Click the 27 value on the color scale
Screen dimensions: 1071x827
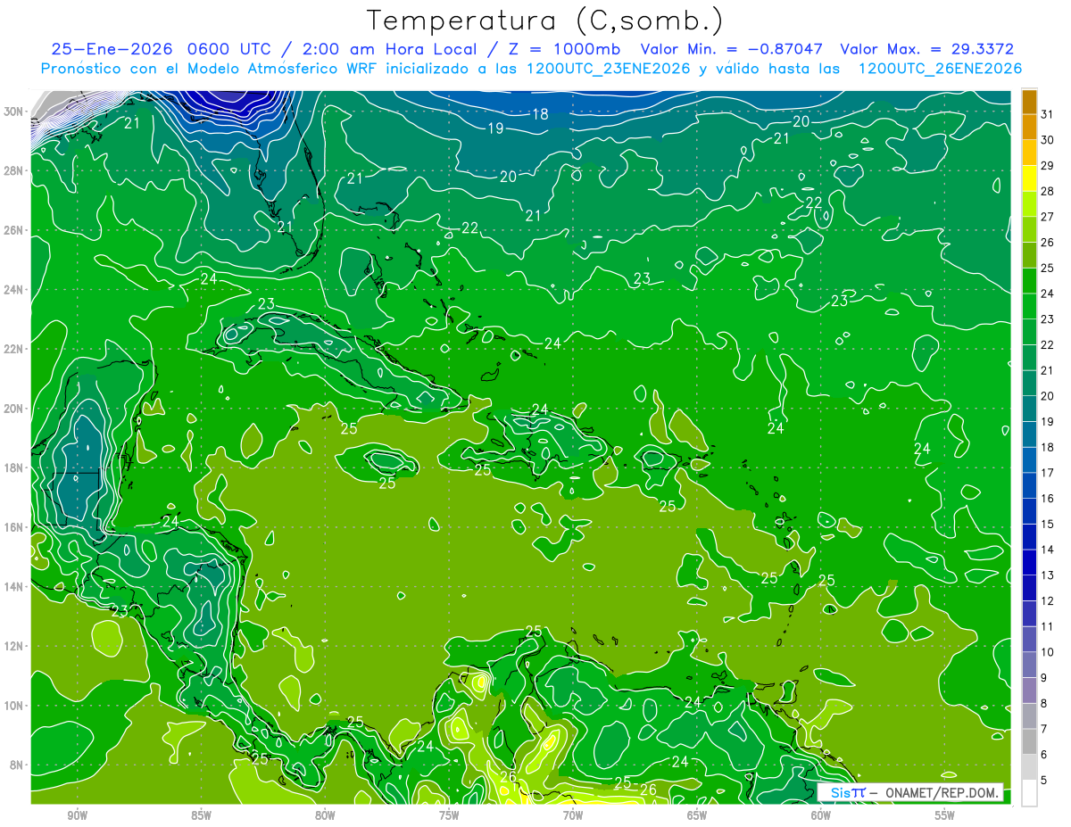coord(1047,216)
